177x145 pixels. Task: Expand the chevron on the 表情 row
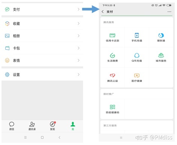[79, 61]
